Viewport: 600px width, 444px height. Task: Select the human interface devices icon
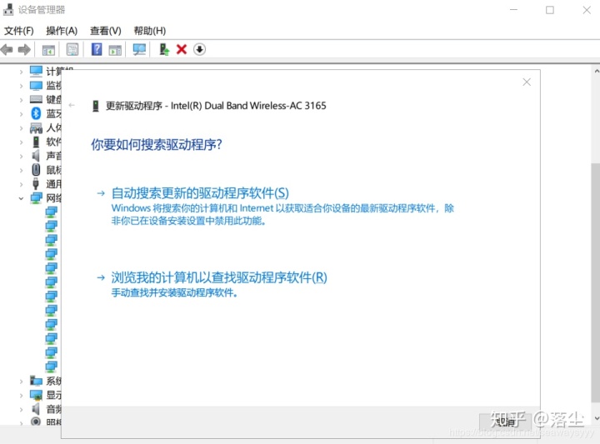[x=36, y=127]
